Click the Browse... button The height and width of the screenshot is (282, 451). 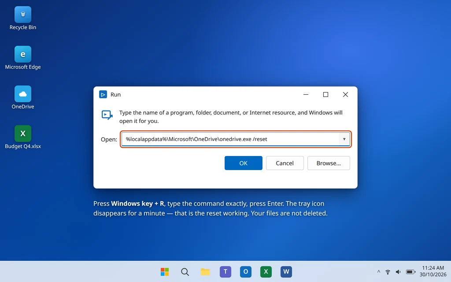tap(329, 163)
